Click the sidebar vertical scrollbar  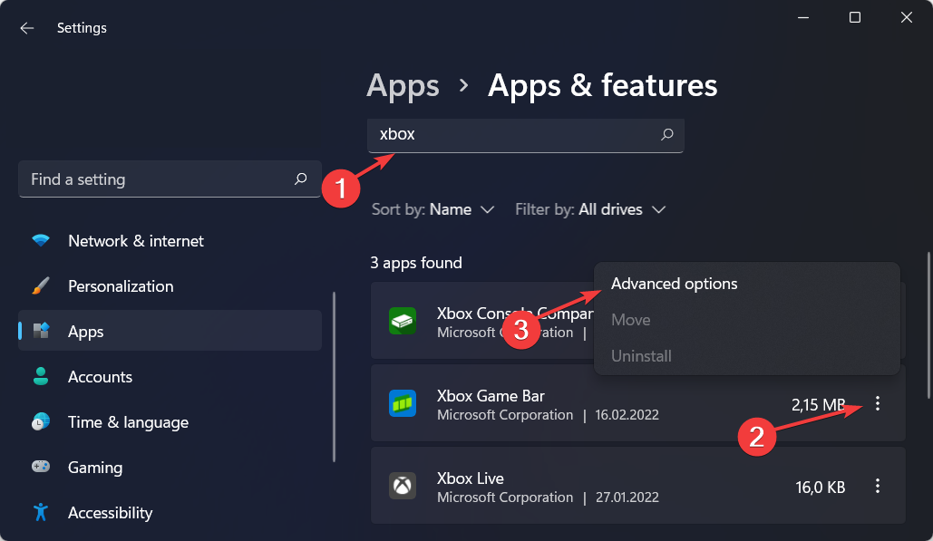(x=334, y=377)
